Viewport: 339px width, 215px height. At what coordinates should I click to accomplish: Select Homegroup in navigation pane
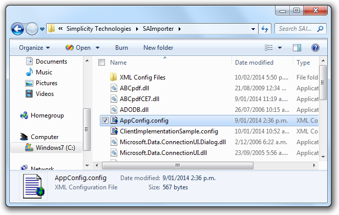(47, 115)
